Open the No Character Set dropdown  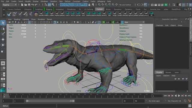pos(175,101)
